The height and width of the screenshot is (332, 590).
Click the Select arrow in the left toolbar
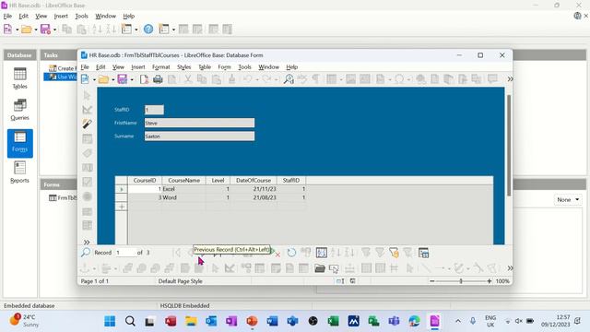point(88,95)
